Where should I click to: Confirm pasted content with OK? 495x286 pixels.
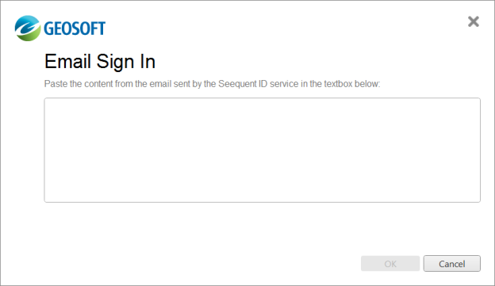click(x=390, y=264)
